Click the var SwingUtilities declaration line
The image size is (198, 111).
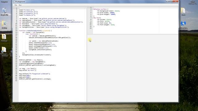44,27
